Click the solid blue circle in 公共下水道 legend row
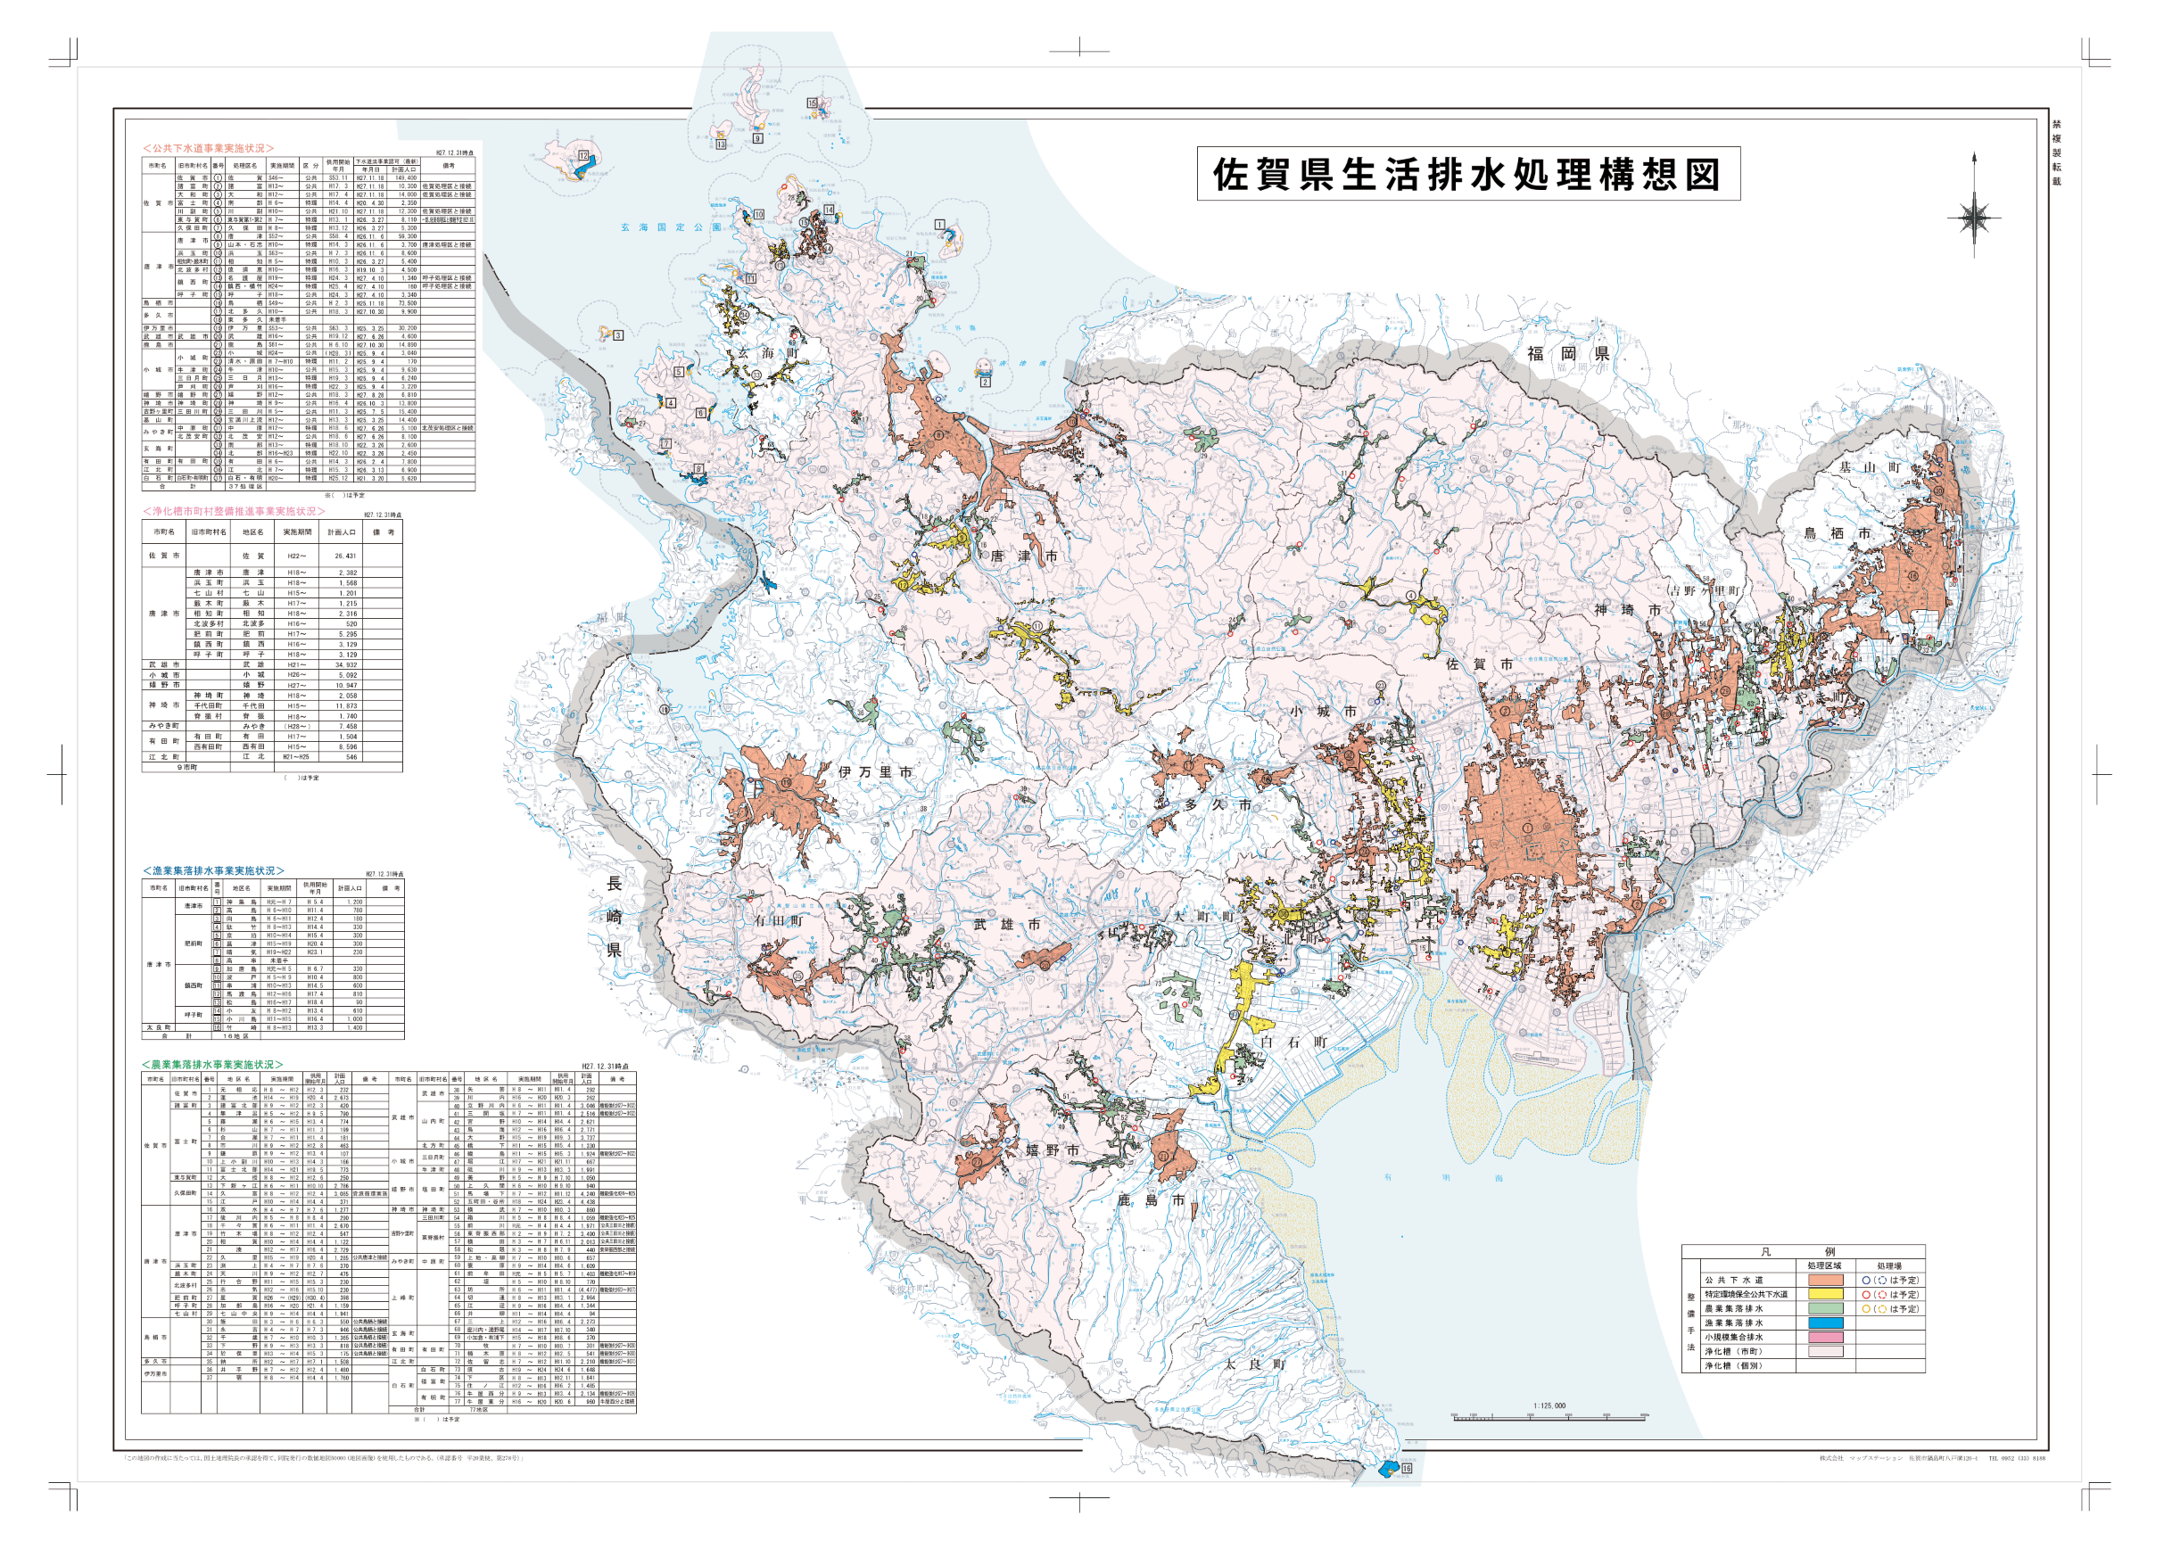The width and height of the screenshot is (2164, 1541). point(1866,1280)
